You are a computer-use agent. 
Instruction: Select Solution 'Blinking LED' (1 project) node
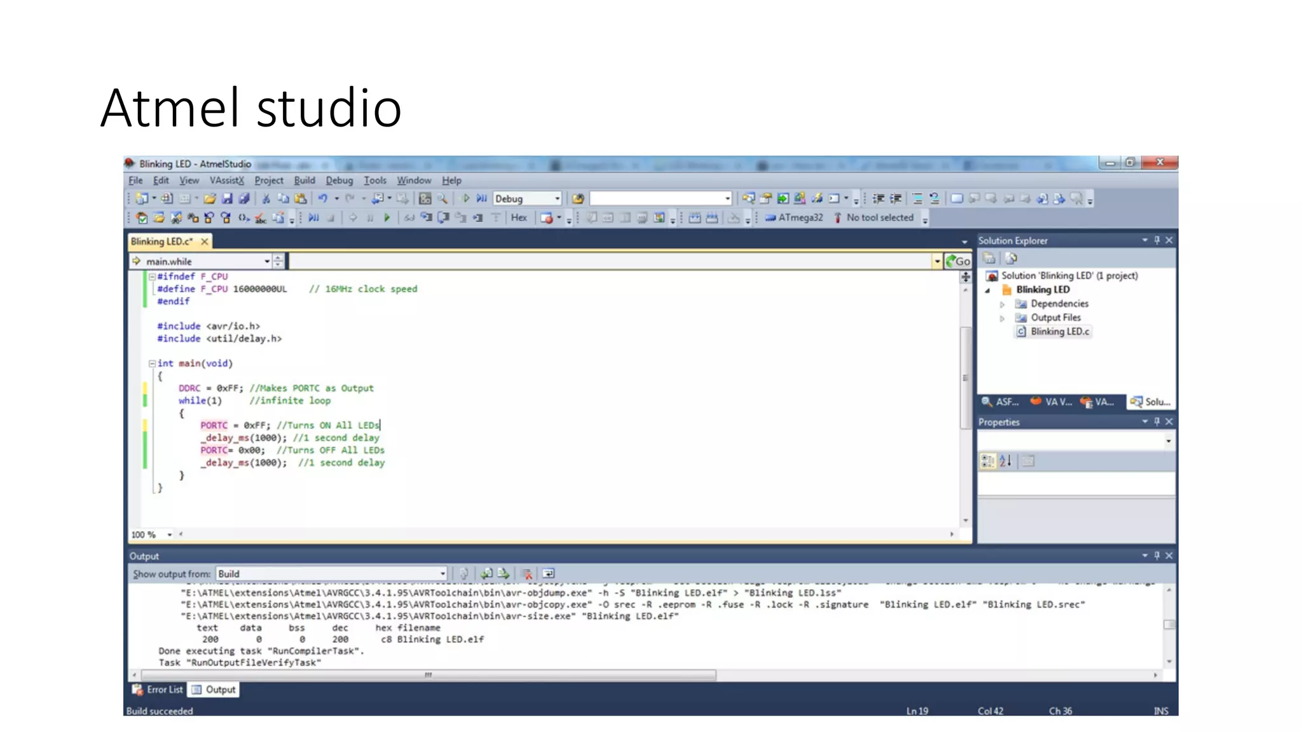[x=1062, y=276]
